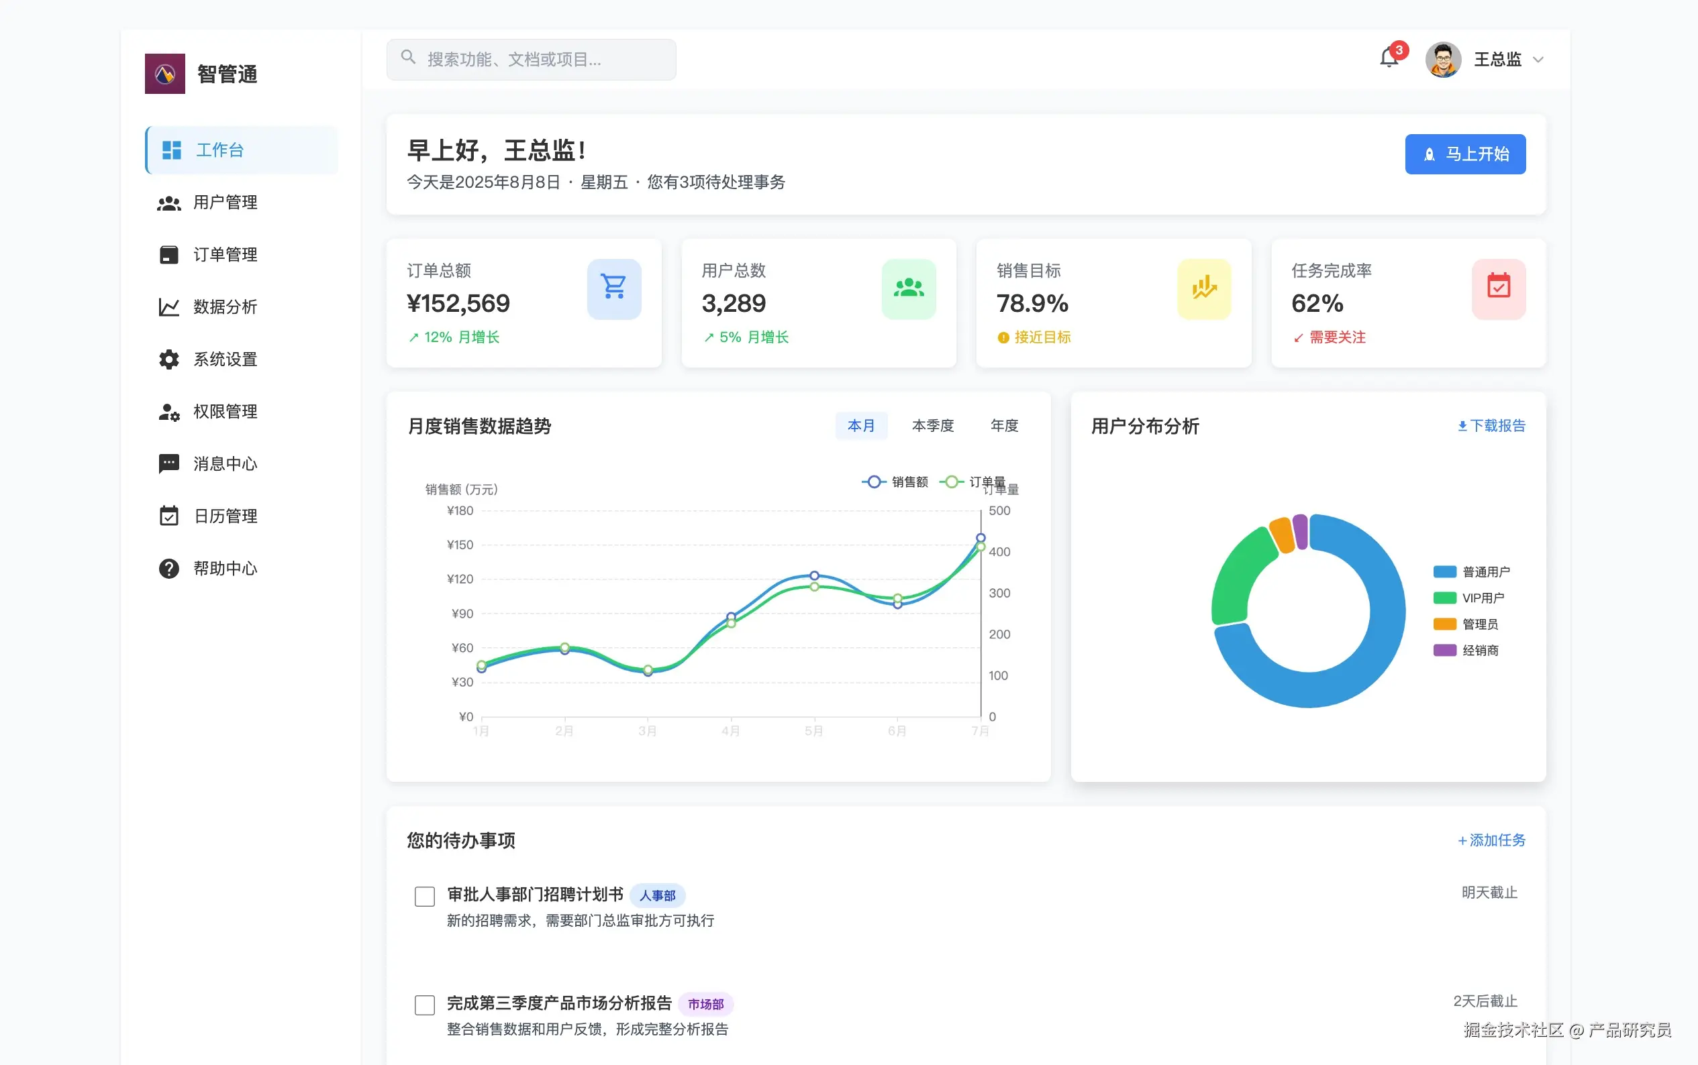Click the search input field
1698x1065 pixels.
(x=532, y=60)
